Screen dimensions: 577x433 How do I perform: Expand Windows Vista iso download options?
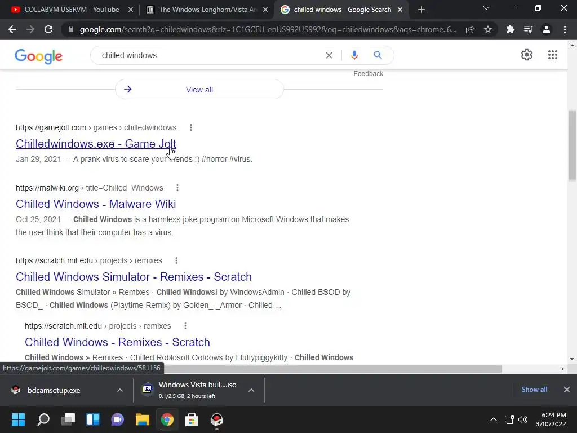[x=251, y=390]
